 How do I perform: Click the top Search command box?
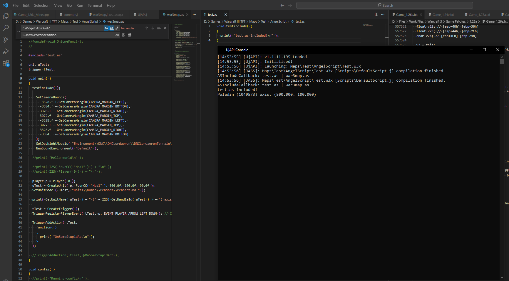pyautogui.click(x=384, y=5)
